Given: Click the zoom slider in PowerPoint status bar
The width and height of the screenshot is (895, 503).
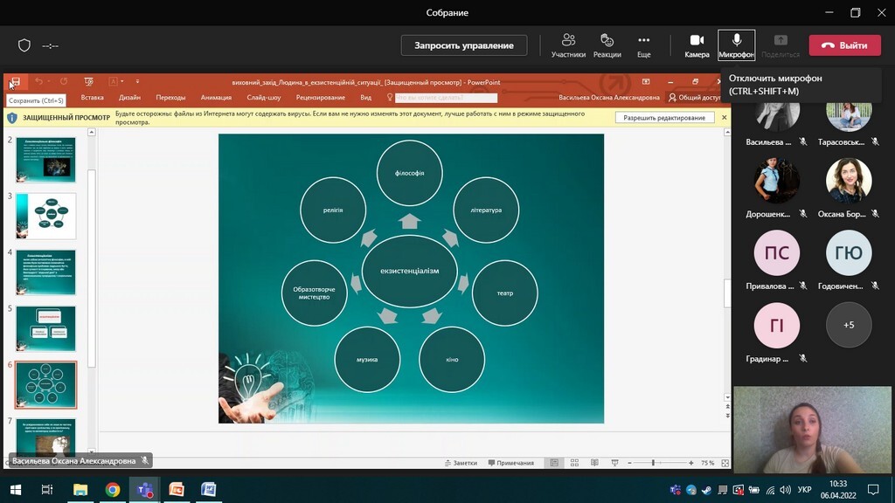Looking at the screenshot, I should (654, 463).
